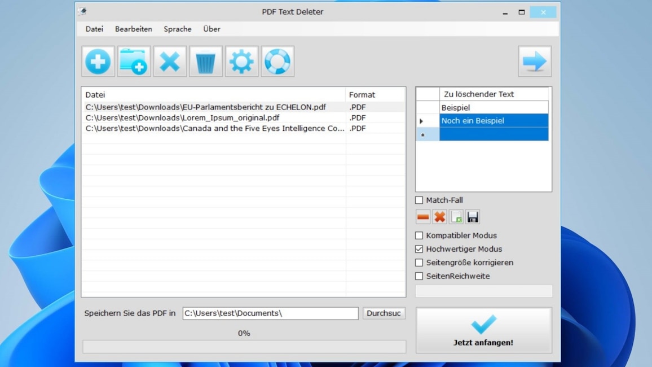Screen dimensions: 652x367
Task: Clear the file list via the trash icon
Action: [x=205, y=61]
